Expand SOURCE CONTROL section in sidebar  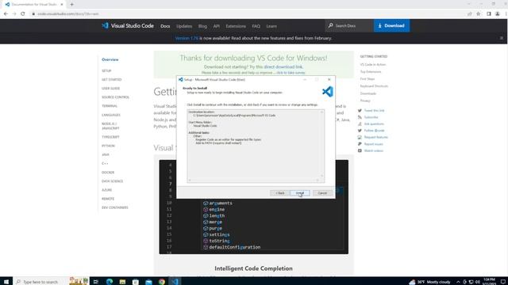[x=115, y=97]
